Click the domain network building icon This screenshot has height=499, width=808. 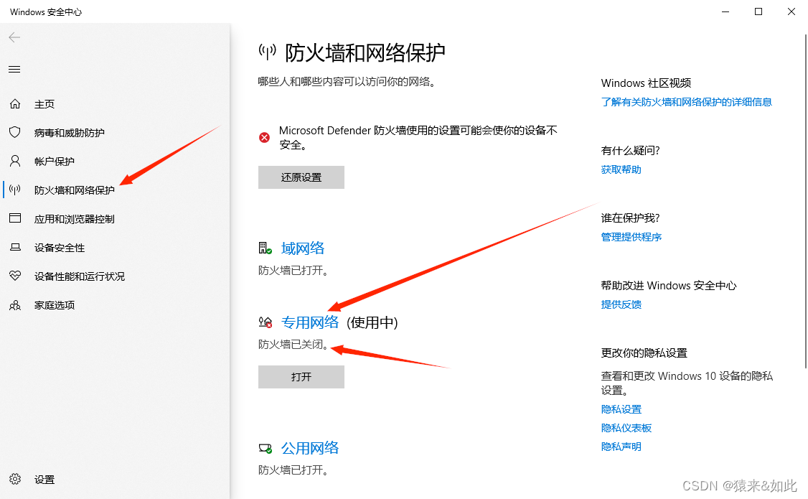click(x=265, y=248)
